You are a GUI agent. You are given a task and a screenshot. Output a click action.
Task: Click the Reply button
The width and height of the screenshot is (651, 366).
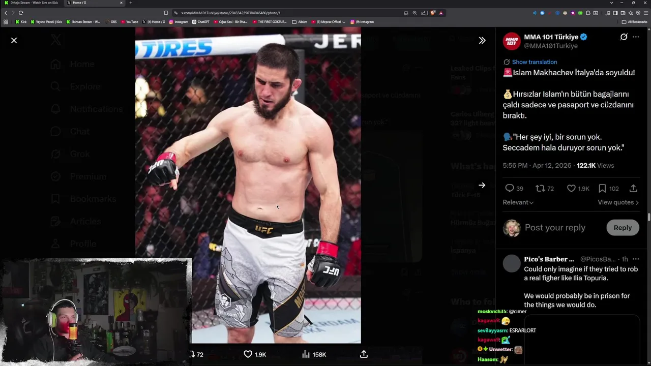click(623, 228)
